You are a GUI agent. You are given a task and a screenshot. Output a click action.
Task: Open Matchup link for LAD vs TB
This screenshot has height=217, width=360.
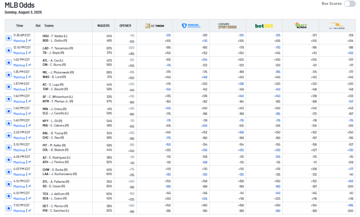[19, 53]
